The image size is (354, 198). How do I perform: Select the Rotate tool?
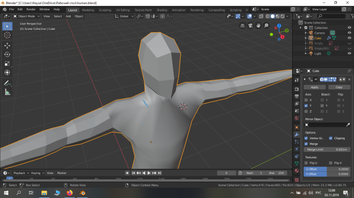[x=7, y=54]
